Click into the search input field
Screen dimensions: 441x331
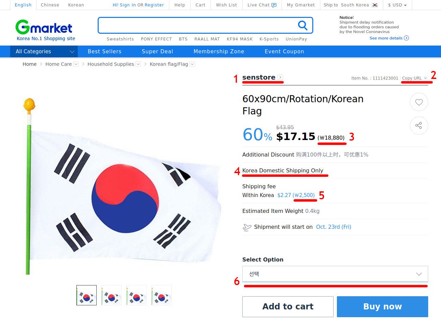(x=196, y=25)
